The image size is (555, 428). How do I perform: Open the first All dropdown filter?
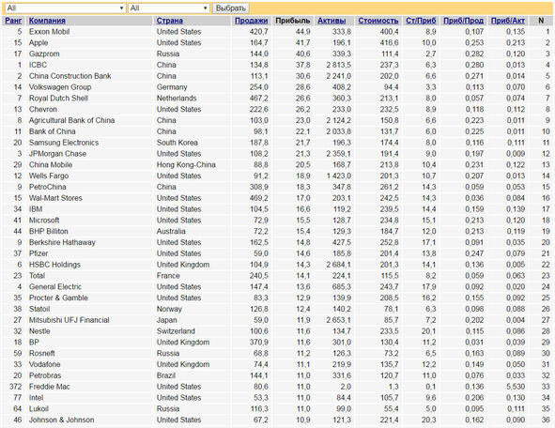65,8
